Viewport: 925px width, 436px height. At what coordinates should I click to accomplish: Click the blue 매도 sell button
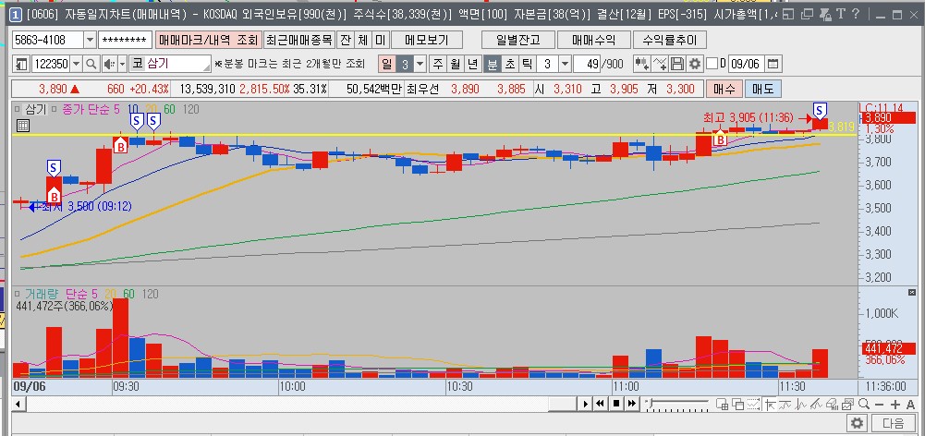point(762,90)
